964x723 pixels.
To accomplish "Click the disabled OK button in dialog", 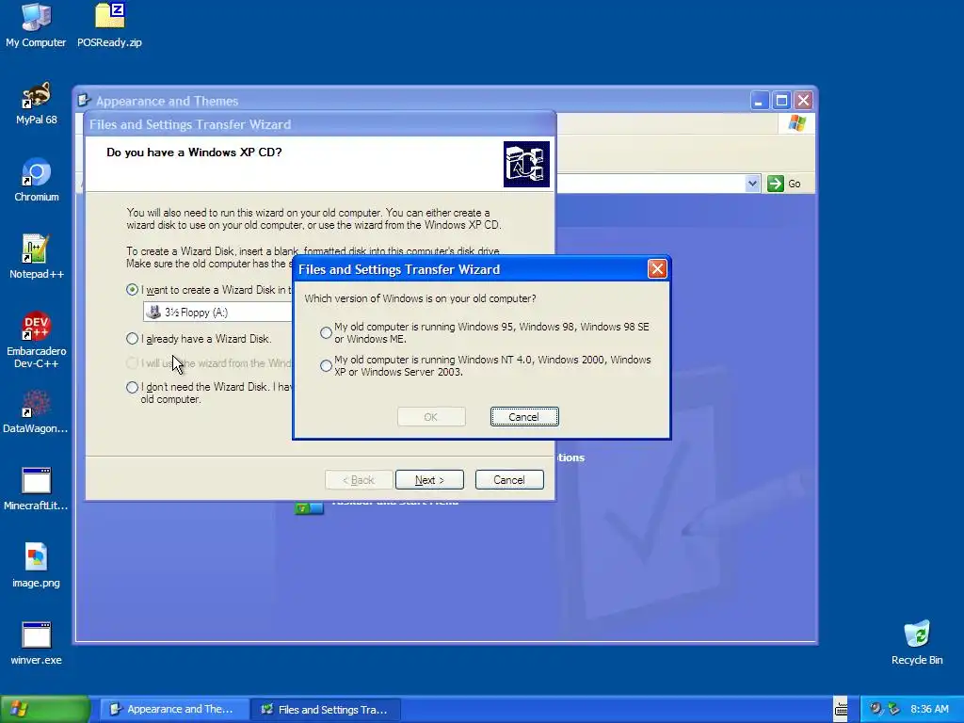I will tap(431, 417).
